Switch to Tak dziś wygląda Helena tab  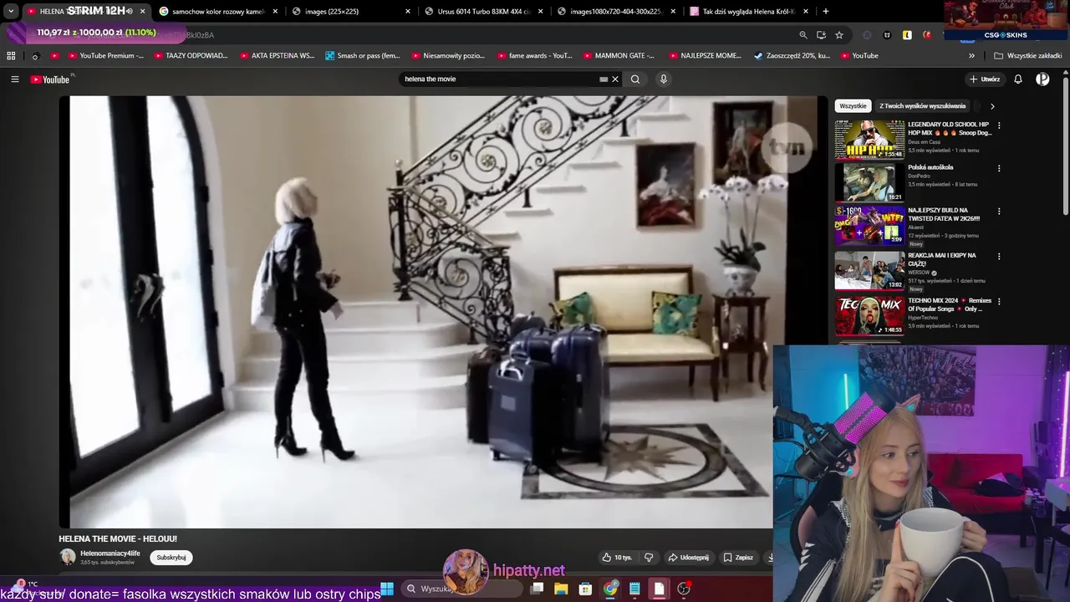coord(749,12)
